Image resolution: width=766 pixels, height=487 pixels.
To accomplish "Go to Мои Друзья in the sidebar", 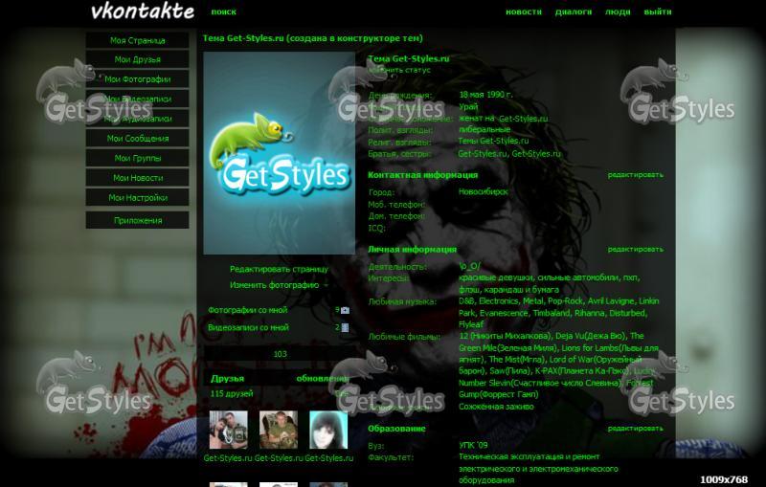I will click(137, 60).
